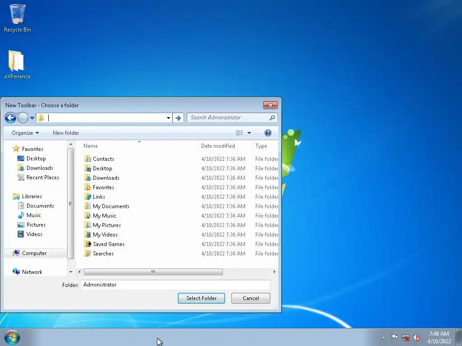Select Libraries in navigation pane
462x346 pixels.
pyautogui.click(x=28, y=196)
